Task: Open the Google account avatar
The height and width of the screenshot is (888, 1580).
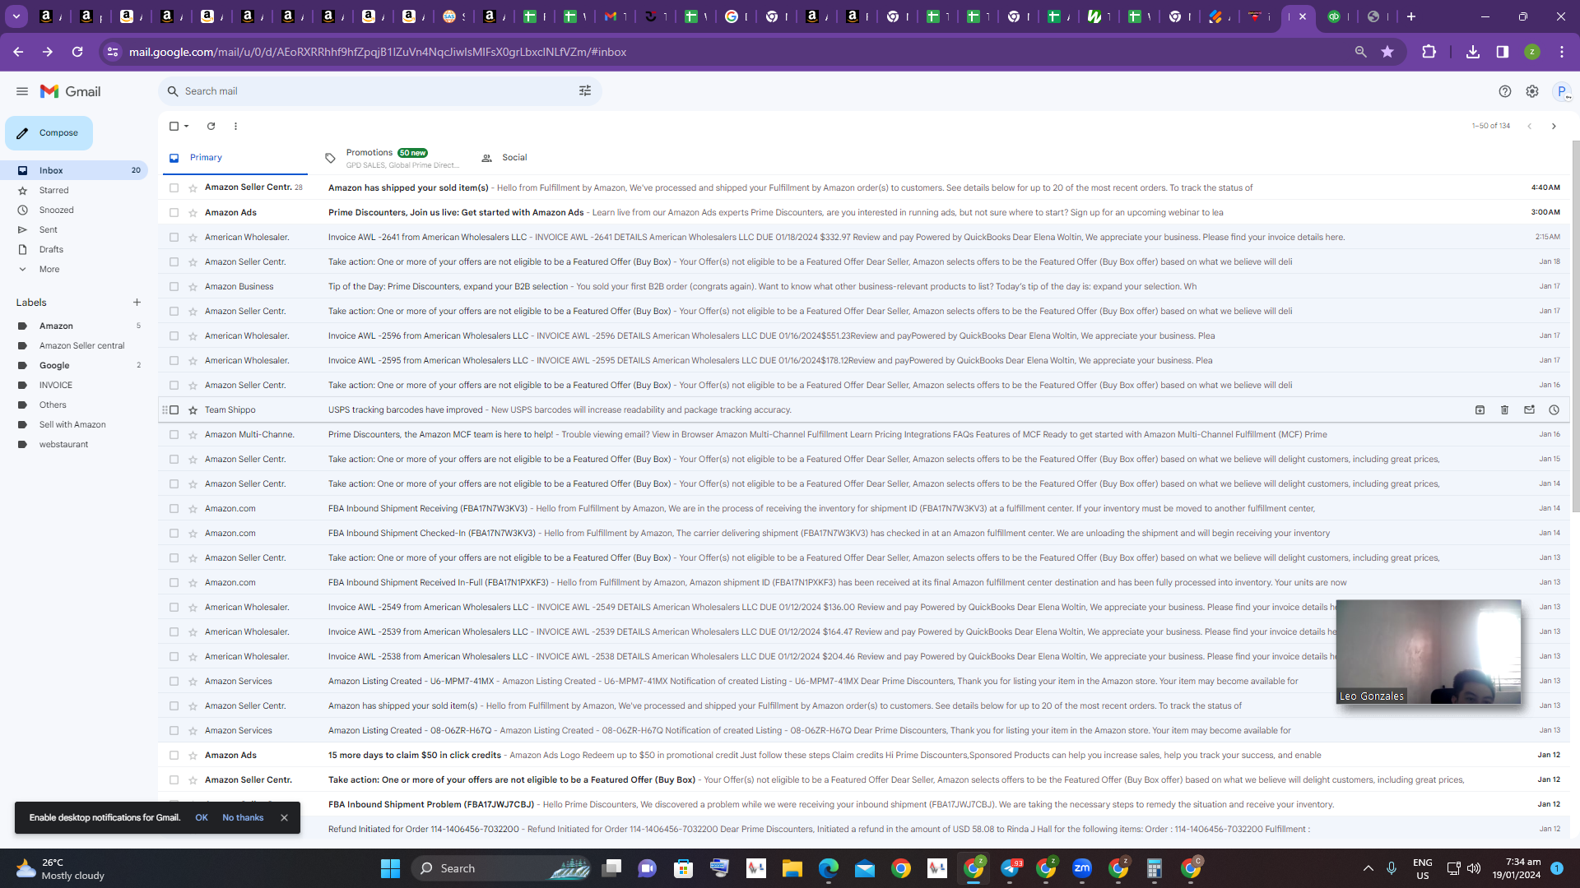Action: [1561, 91]
